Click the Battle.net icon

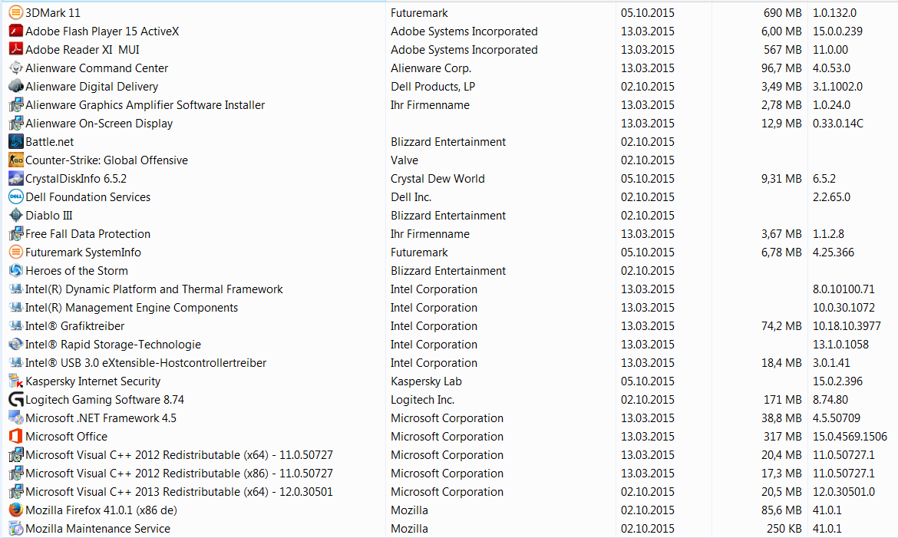15,142
